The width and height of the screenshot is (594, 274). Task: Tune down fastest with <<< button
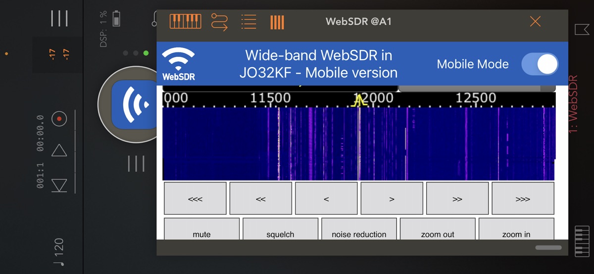[x=195, y=198]
